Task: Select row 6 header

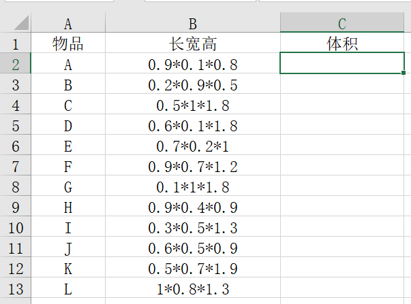Action: tap(16, 145)
